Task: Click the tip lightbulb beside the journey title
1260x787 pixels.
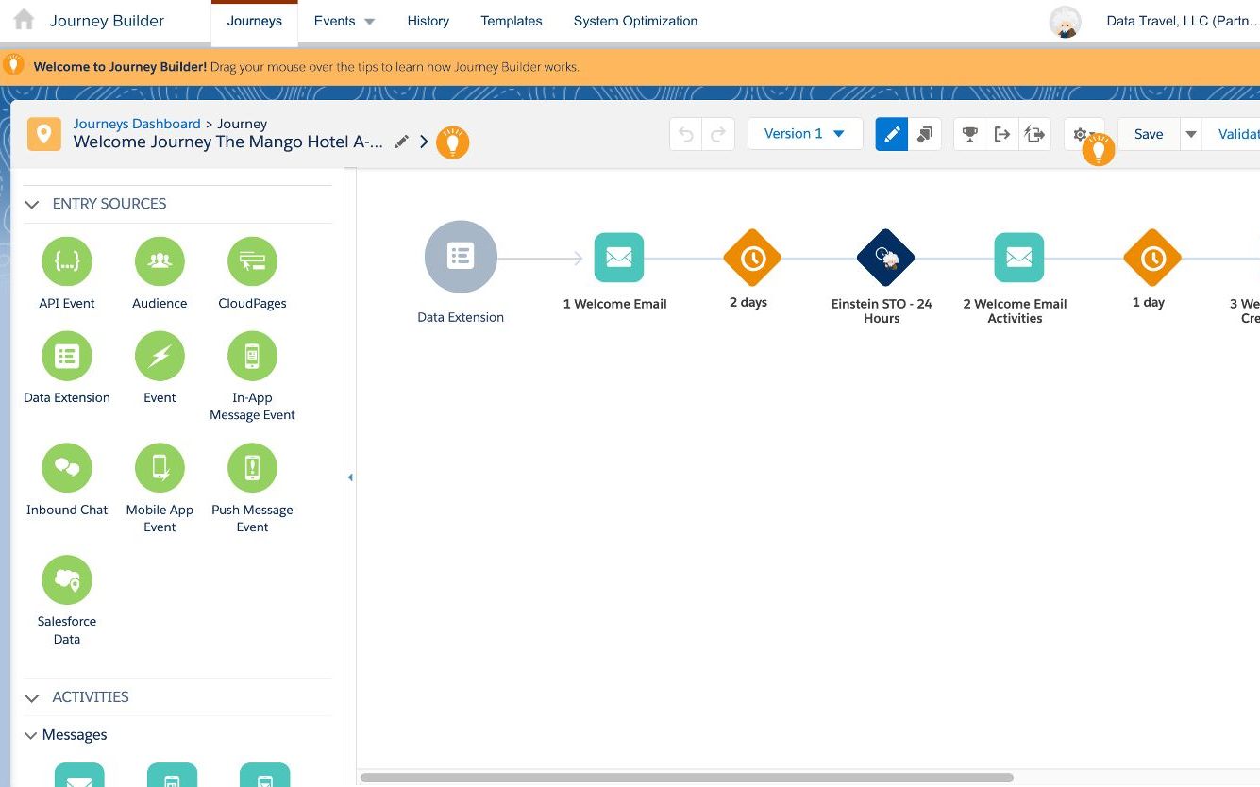Action: (453, 142)
